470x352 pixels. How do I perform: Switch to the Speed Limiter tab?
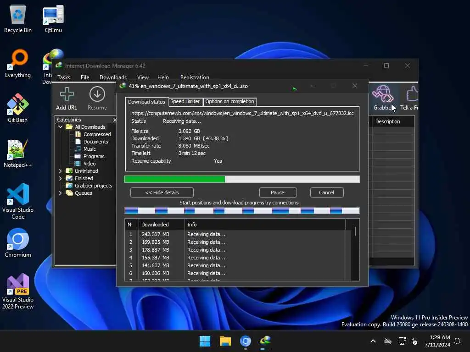point(185,101)
